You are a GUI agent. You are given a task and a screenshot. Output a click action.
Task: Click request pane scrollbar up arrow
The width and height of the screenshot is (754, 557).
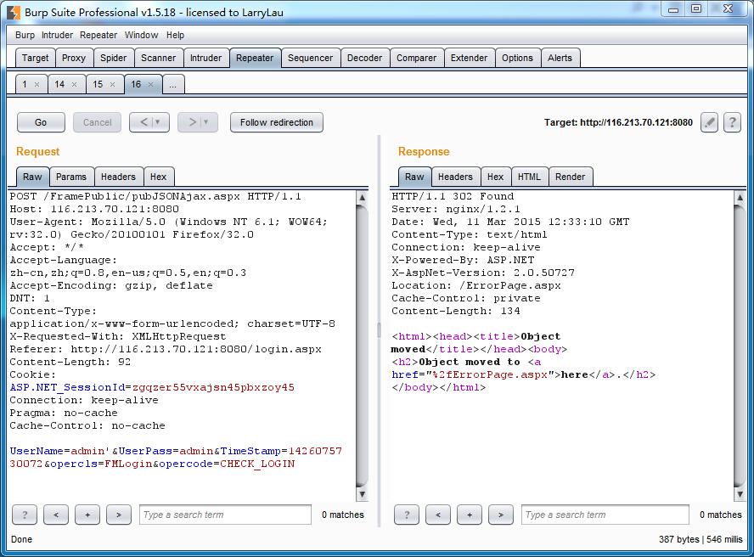tap(362, 197)
